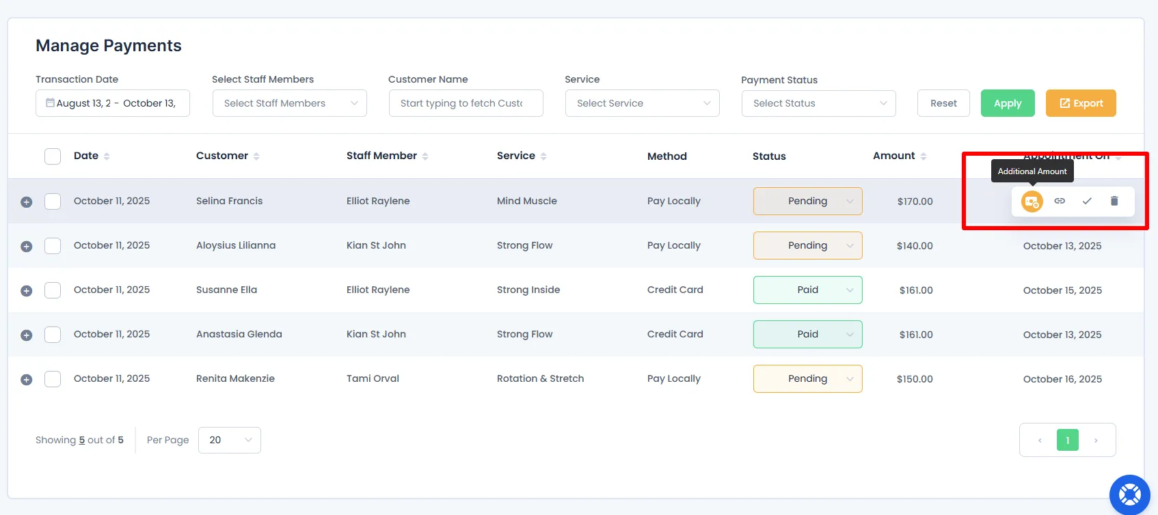Click October 15, 2025 appointment date
Image resolution: width=1158 pixels, height=515 pixels.
pos(1062,290)
